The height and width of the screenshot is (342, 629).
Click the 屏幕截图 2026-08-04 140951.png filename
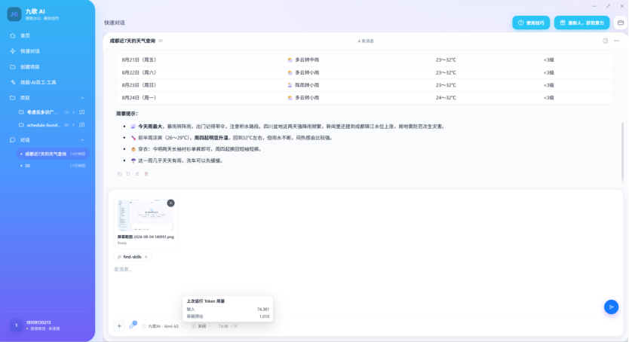[146, 237]
